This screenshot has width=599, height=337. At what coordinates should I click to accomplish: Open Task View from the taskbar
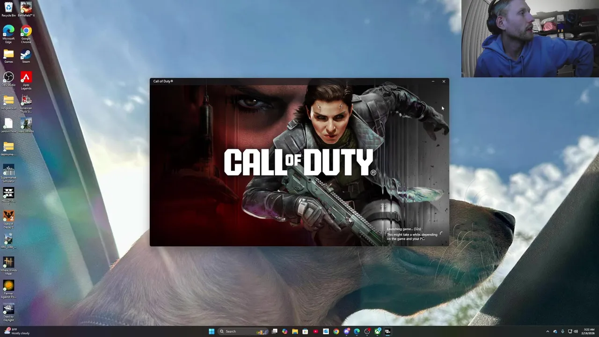click(x=275, y=331)
